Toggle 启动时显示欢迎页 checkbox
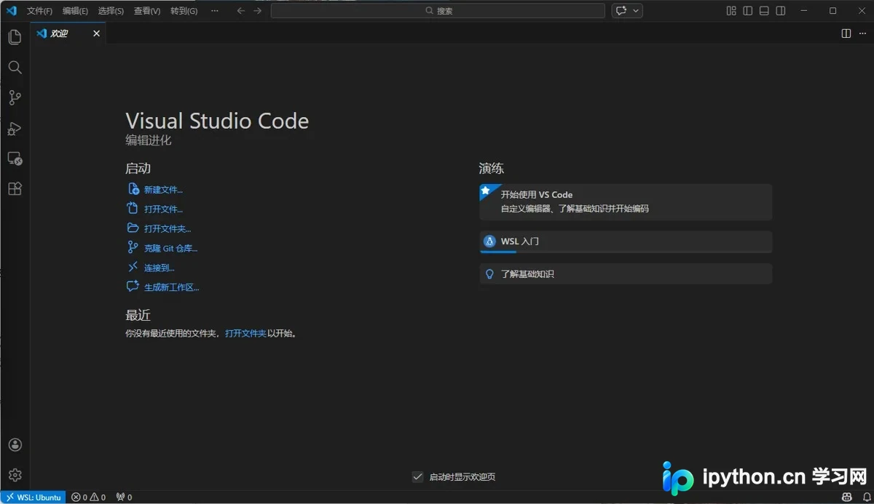The height and width of the screenshot is (504, 874). click(417, 477)
